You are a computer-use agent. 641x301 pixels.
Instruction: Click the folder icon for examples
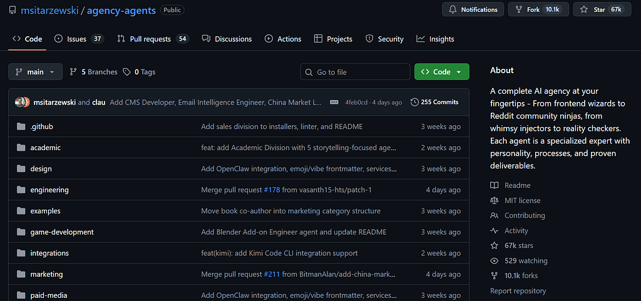(x=21, y=211)
